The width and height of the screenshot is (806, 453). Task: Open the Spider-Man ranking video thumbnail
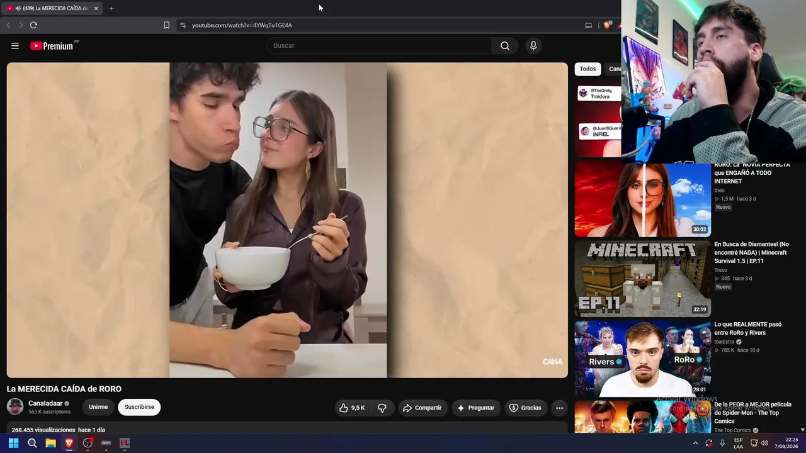coord(642,417)
